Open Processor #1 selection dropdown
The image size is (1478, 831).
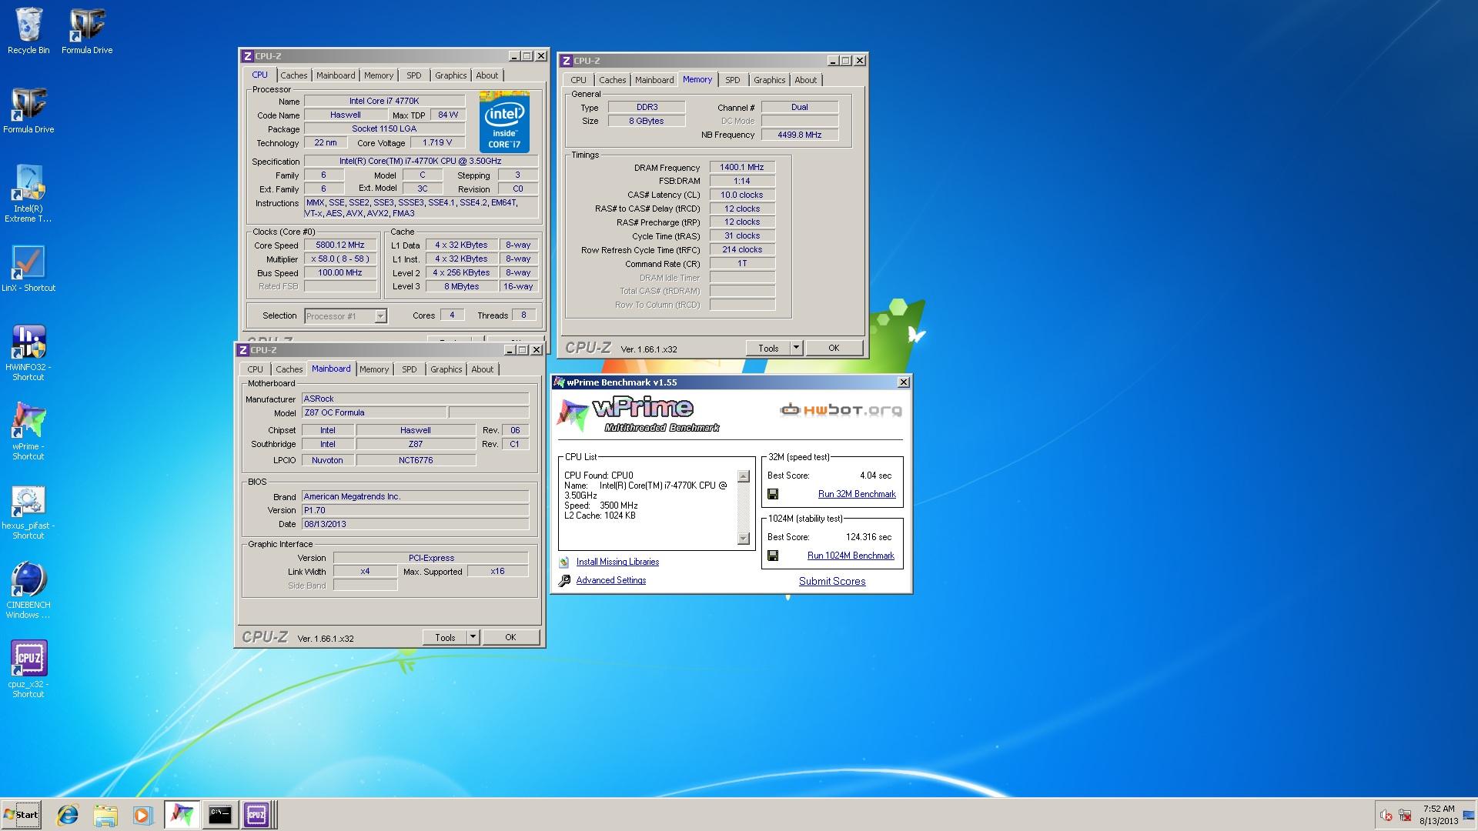346,316
